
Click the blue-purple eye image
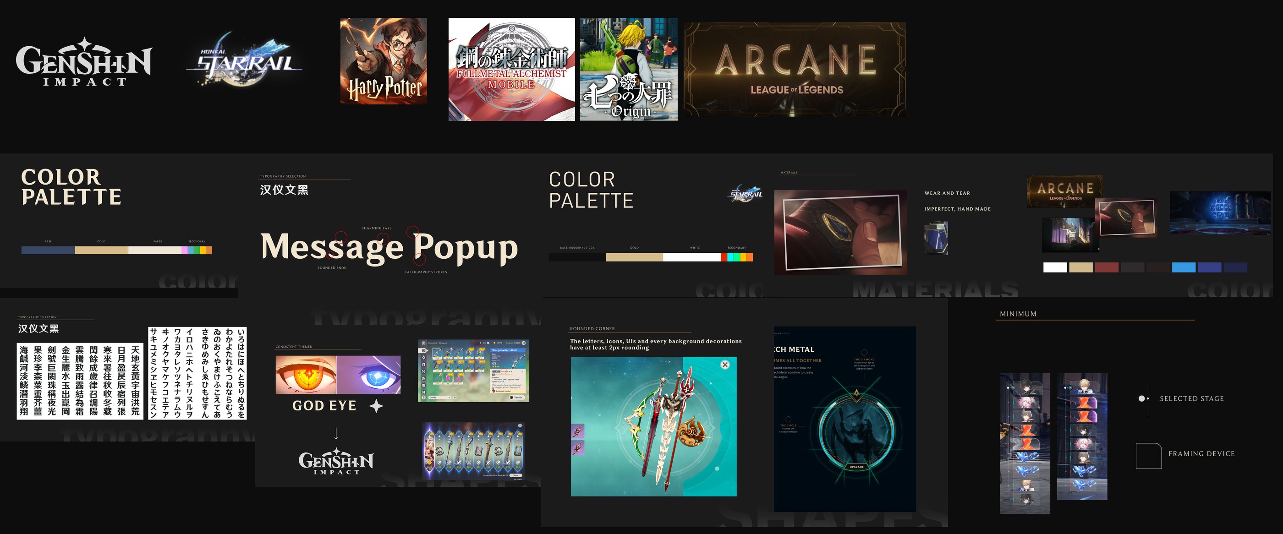[368, 375]
